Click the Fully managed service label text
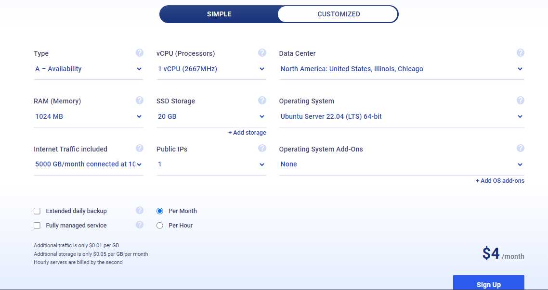This screenshot has width=548, height=290. point(76,226)
